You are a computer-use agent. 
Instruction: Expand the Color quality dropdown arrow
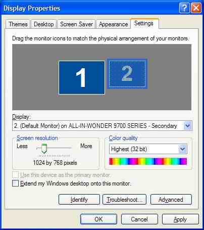(182, 149)
